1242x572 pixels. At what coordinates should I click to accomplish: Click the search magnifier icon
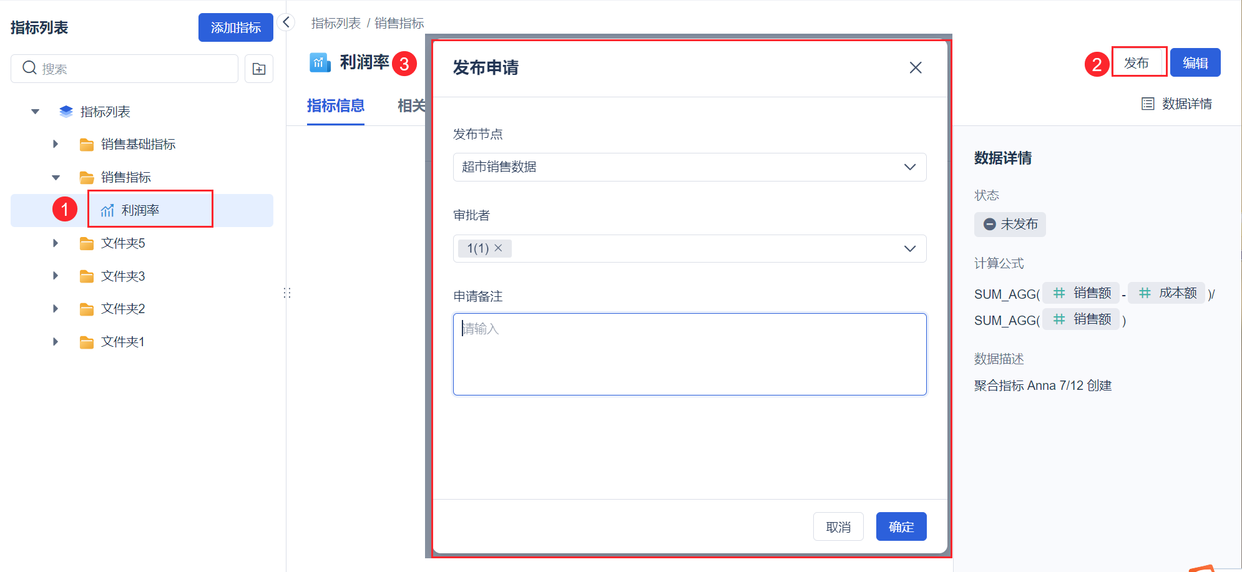(x=29, y=68)
